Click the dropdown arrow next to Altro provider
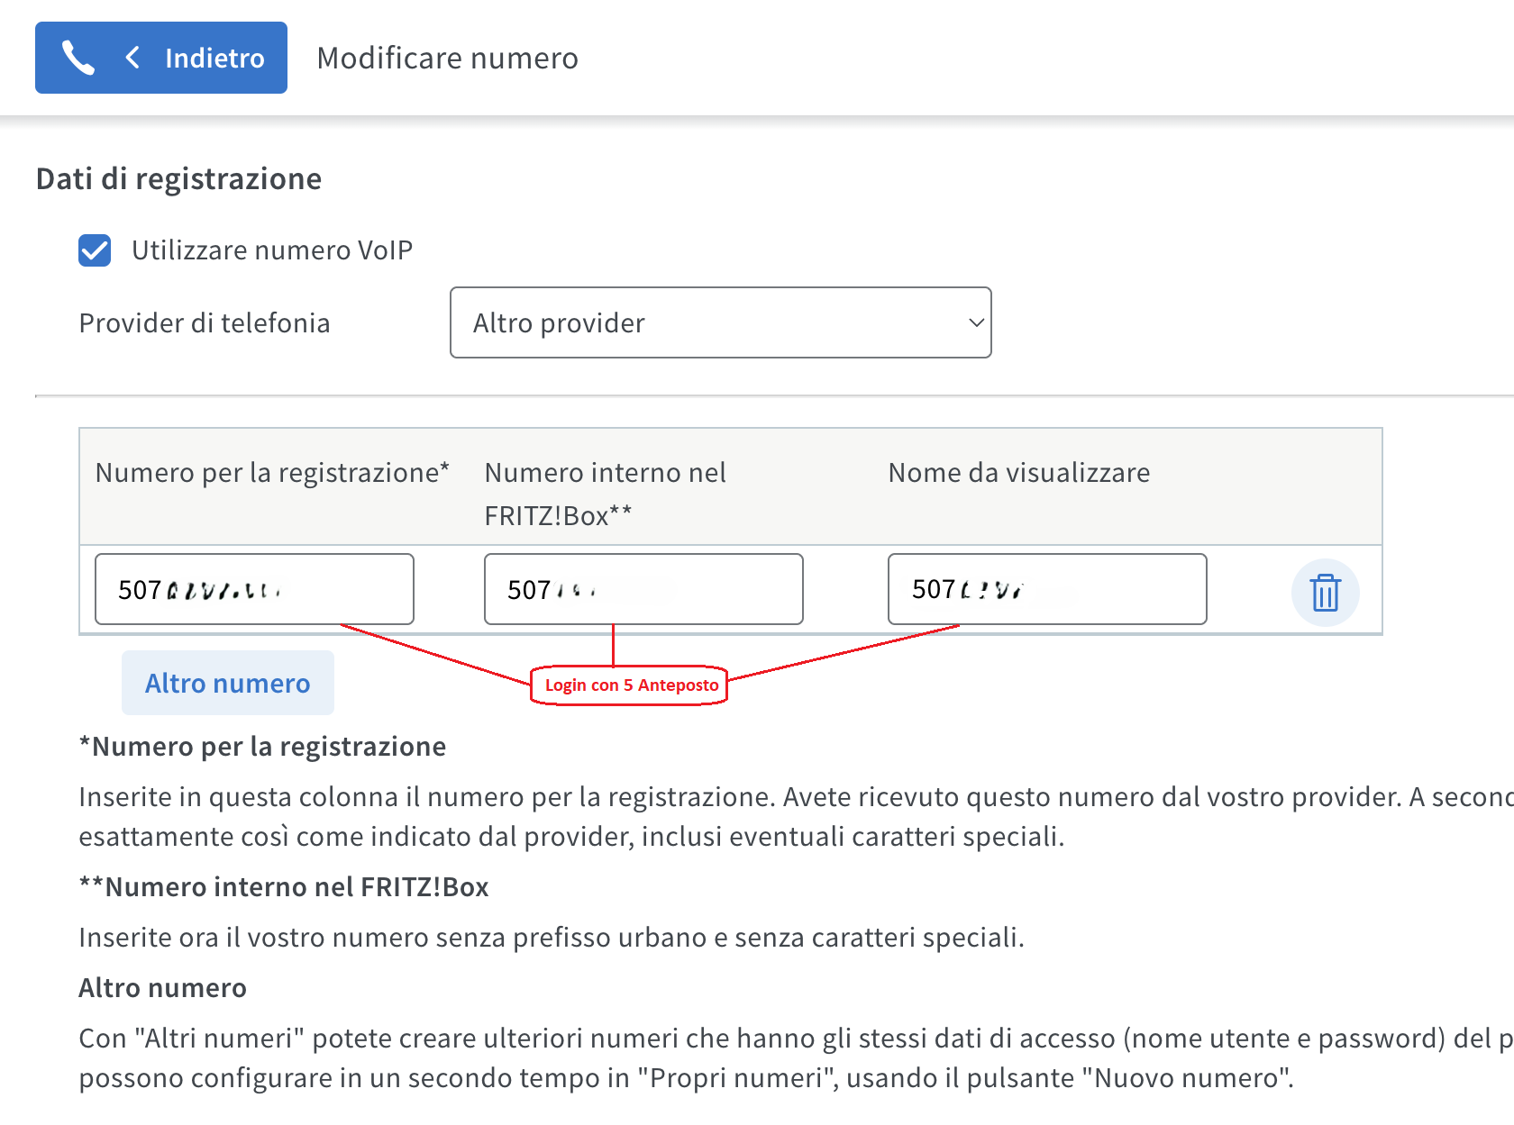1514x1125 pixels. [x=975, y=322]
